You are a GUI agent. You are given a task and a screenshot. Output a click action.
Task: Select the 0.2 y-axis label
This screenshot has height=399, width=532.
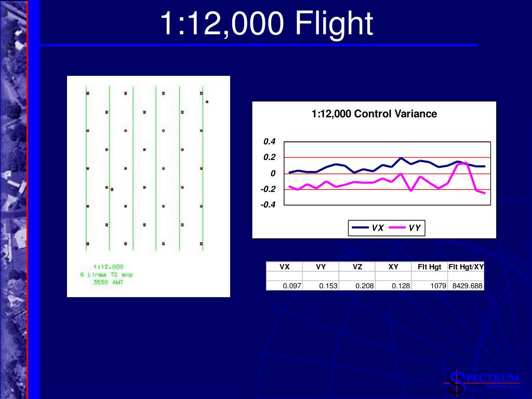point(270,157)
